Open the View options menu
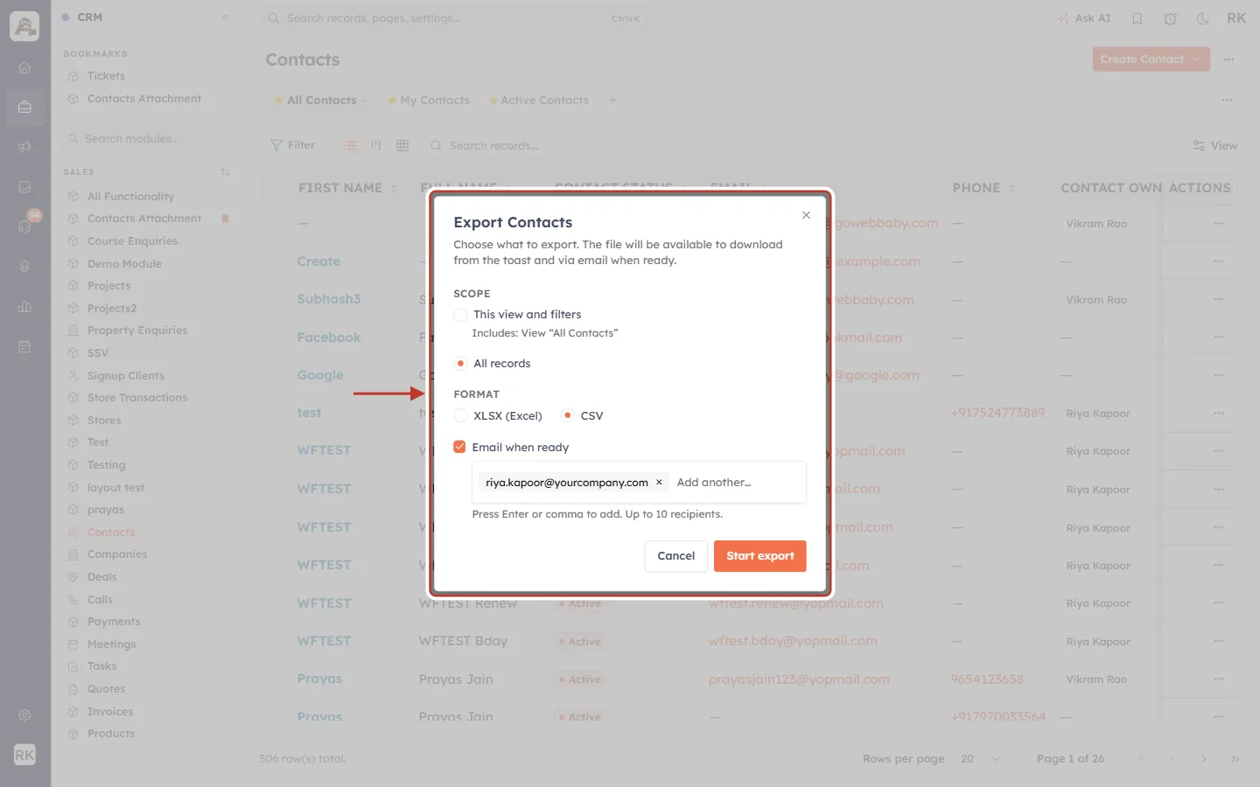 [1215, 146]
